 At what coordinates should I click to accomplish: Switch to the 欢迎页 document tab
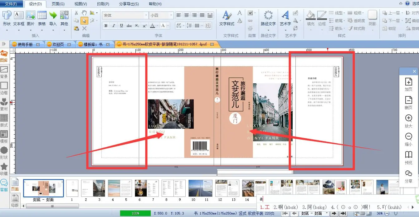click(x=58, y=44)
